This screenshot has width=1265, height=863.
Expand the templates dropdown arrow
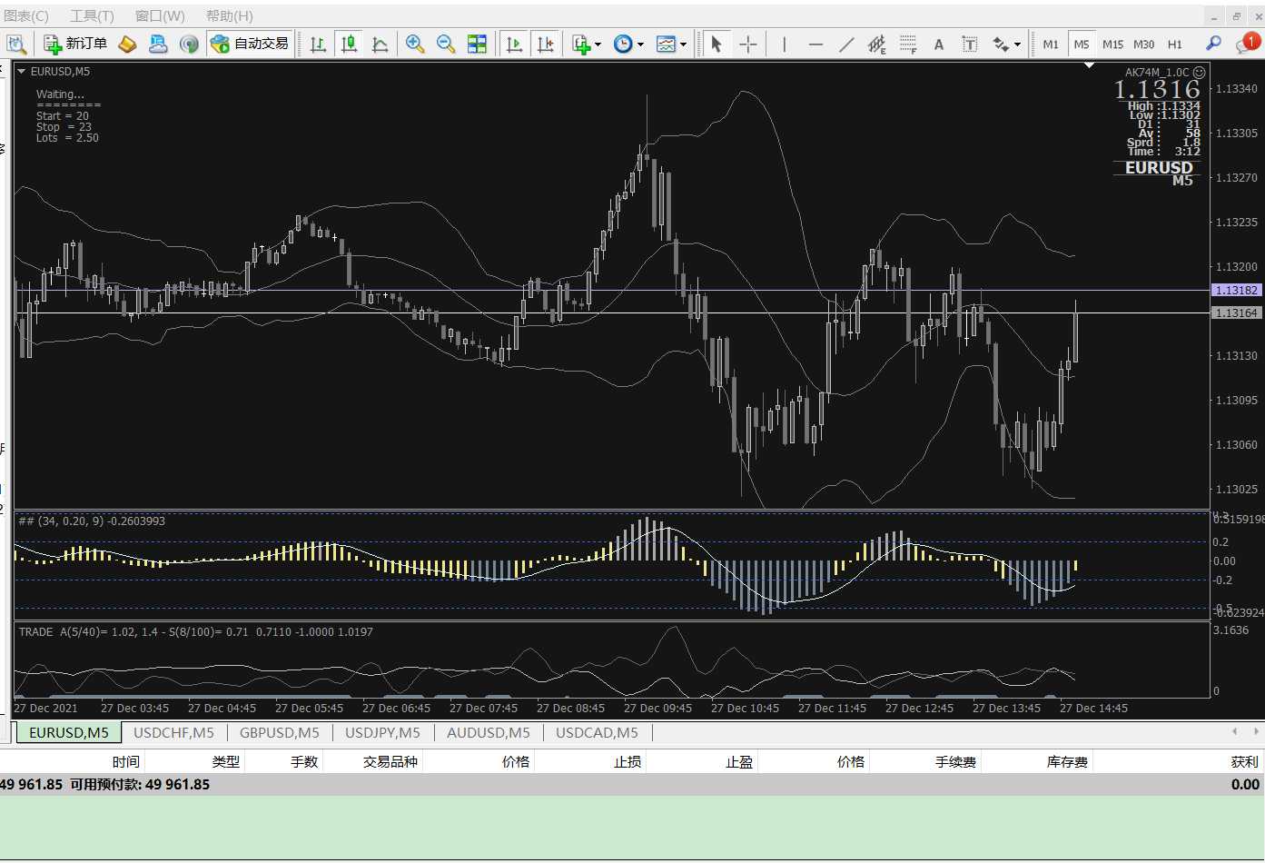pyautogui.click(x=683, y=44)
